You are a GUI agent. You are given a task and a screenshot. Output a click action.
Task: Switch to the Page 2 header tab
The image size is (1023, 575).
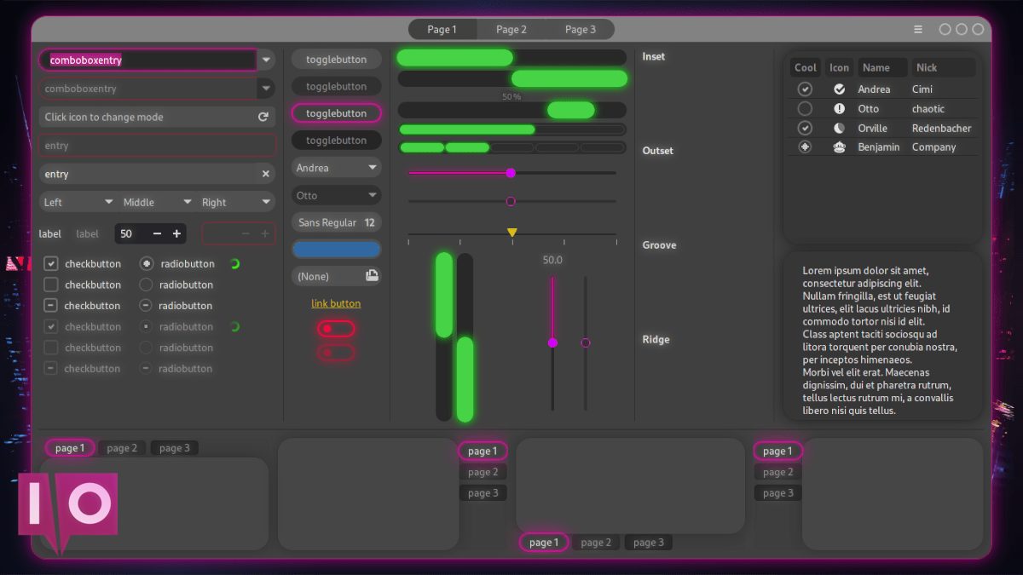click(511, 29)
